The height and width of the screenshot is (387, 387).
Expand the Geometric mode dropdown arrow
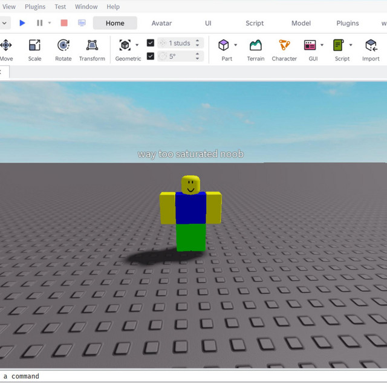[x=137, y=45]
